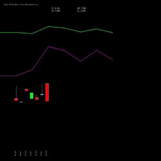This screenshot has height=161, width=161.
Task: Select the large green candlestick body
Action: [x=32, y=96]
